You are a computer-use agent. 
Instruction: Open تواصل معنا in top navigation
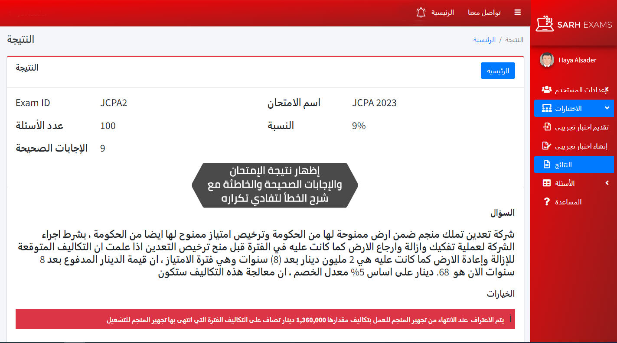pos(484,13)
